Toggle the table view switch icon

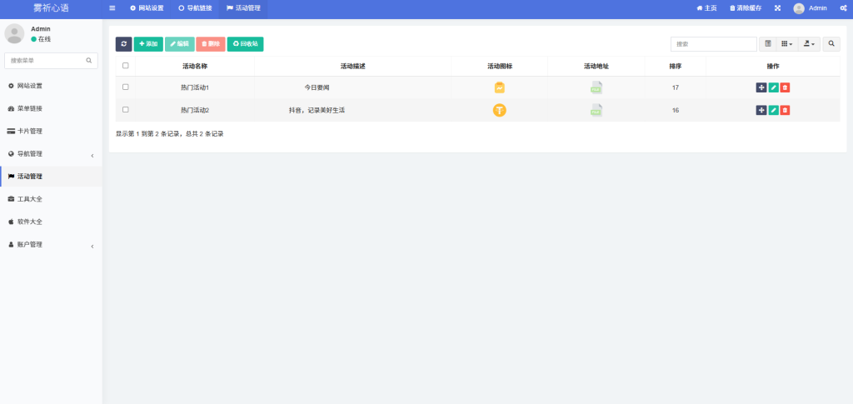pos(768,44)
